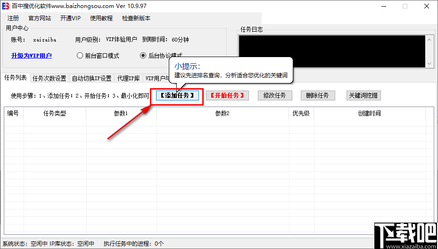This screenshot has width=438, height=249.
Task: Open the 使用教程 menu
Action: coord(101,18)
